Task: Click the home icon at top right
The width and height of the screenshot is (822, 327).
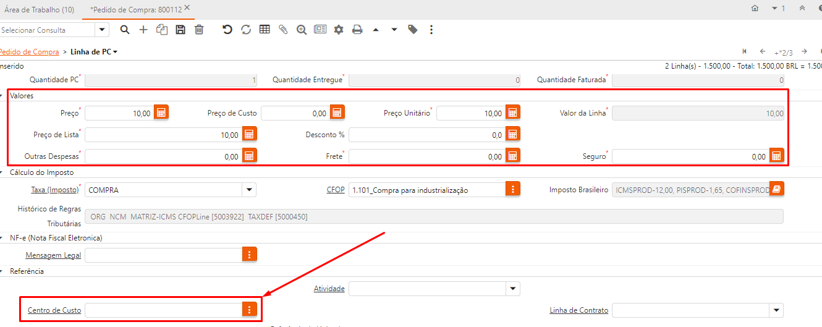Action: pos(755,8)
